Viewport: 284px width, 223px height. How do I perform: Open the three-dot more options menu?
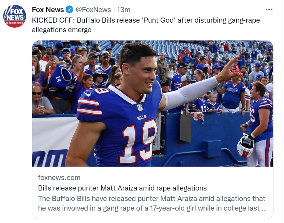269,10
